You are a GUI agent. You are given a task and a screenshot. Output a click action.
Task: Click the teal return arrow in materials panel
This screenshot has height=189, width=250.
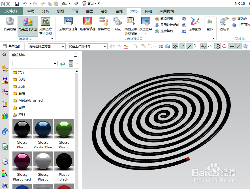pyautogui.click(x=63, y=64)
